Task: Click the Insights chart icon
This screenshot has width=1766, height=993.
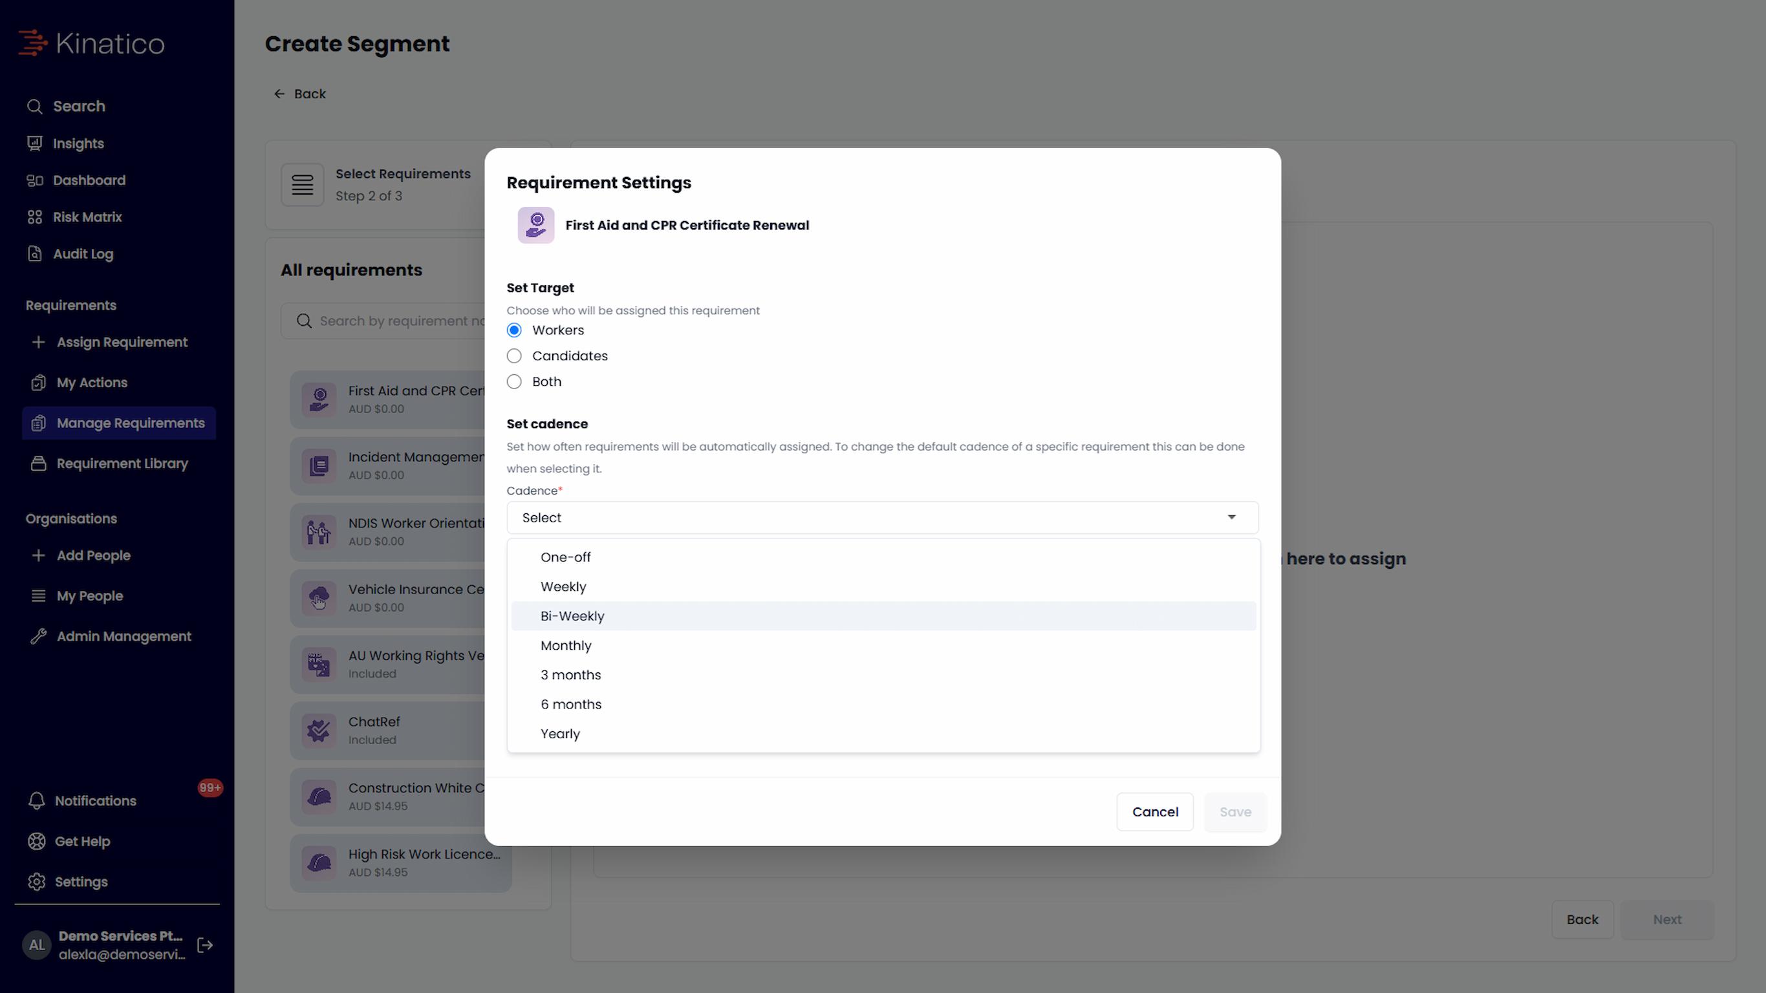Action: pyautogui.click(x=35, y=144)
